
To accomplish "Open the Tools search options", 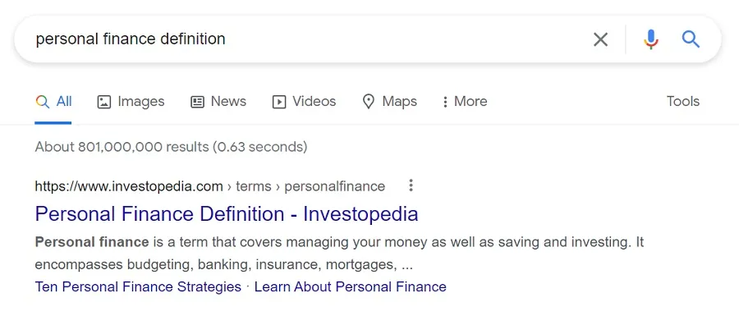I will pyautogui.click(x=683, y=101).
